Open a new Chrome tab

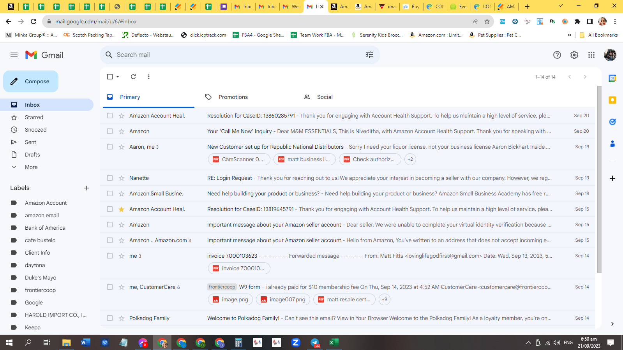coord(527,6)
